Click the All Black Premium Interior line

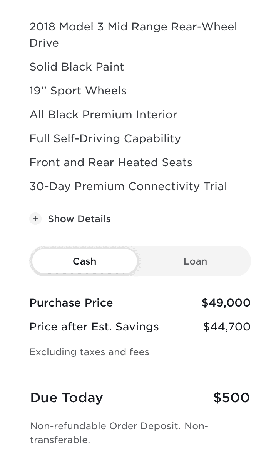[x=103, y=115]
